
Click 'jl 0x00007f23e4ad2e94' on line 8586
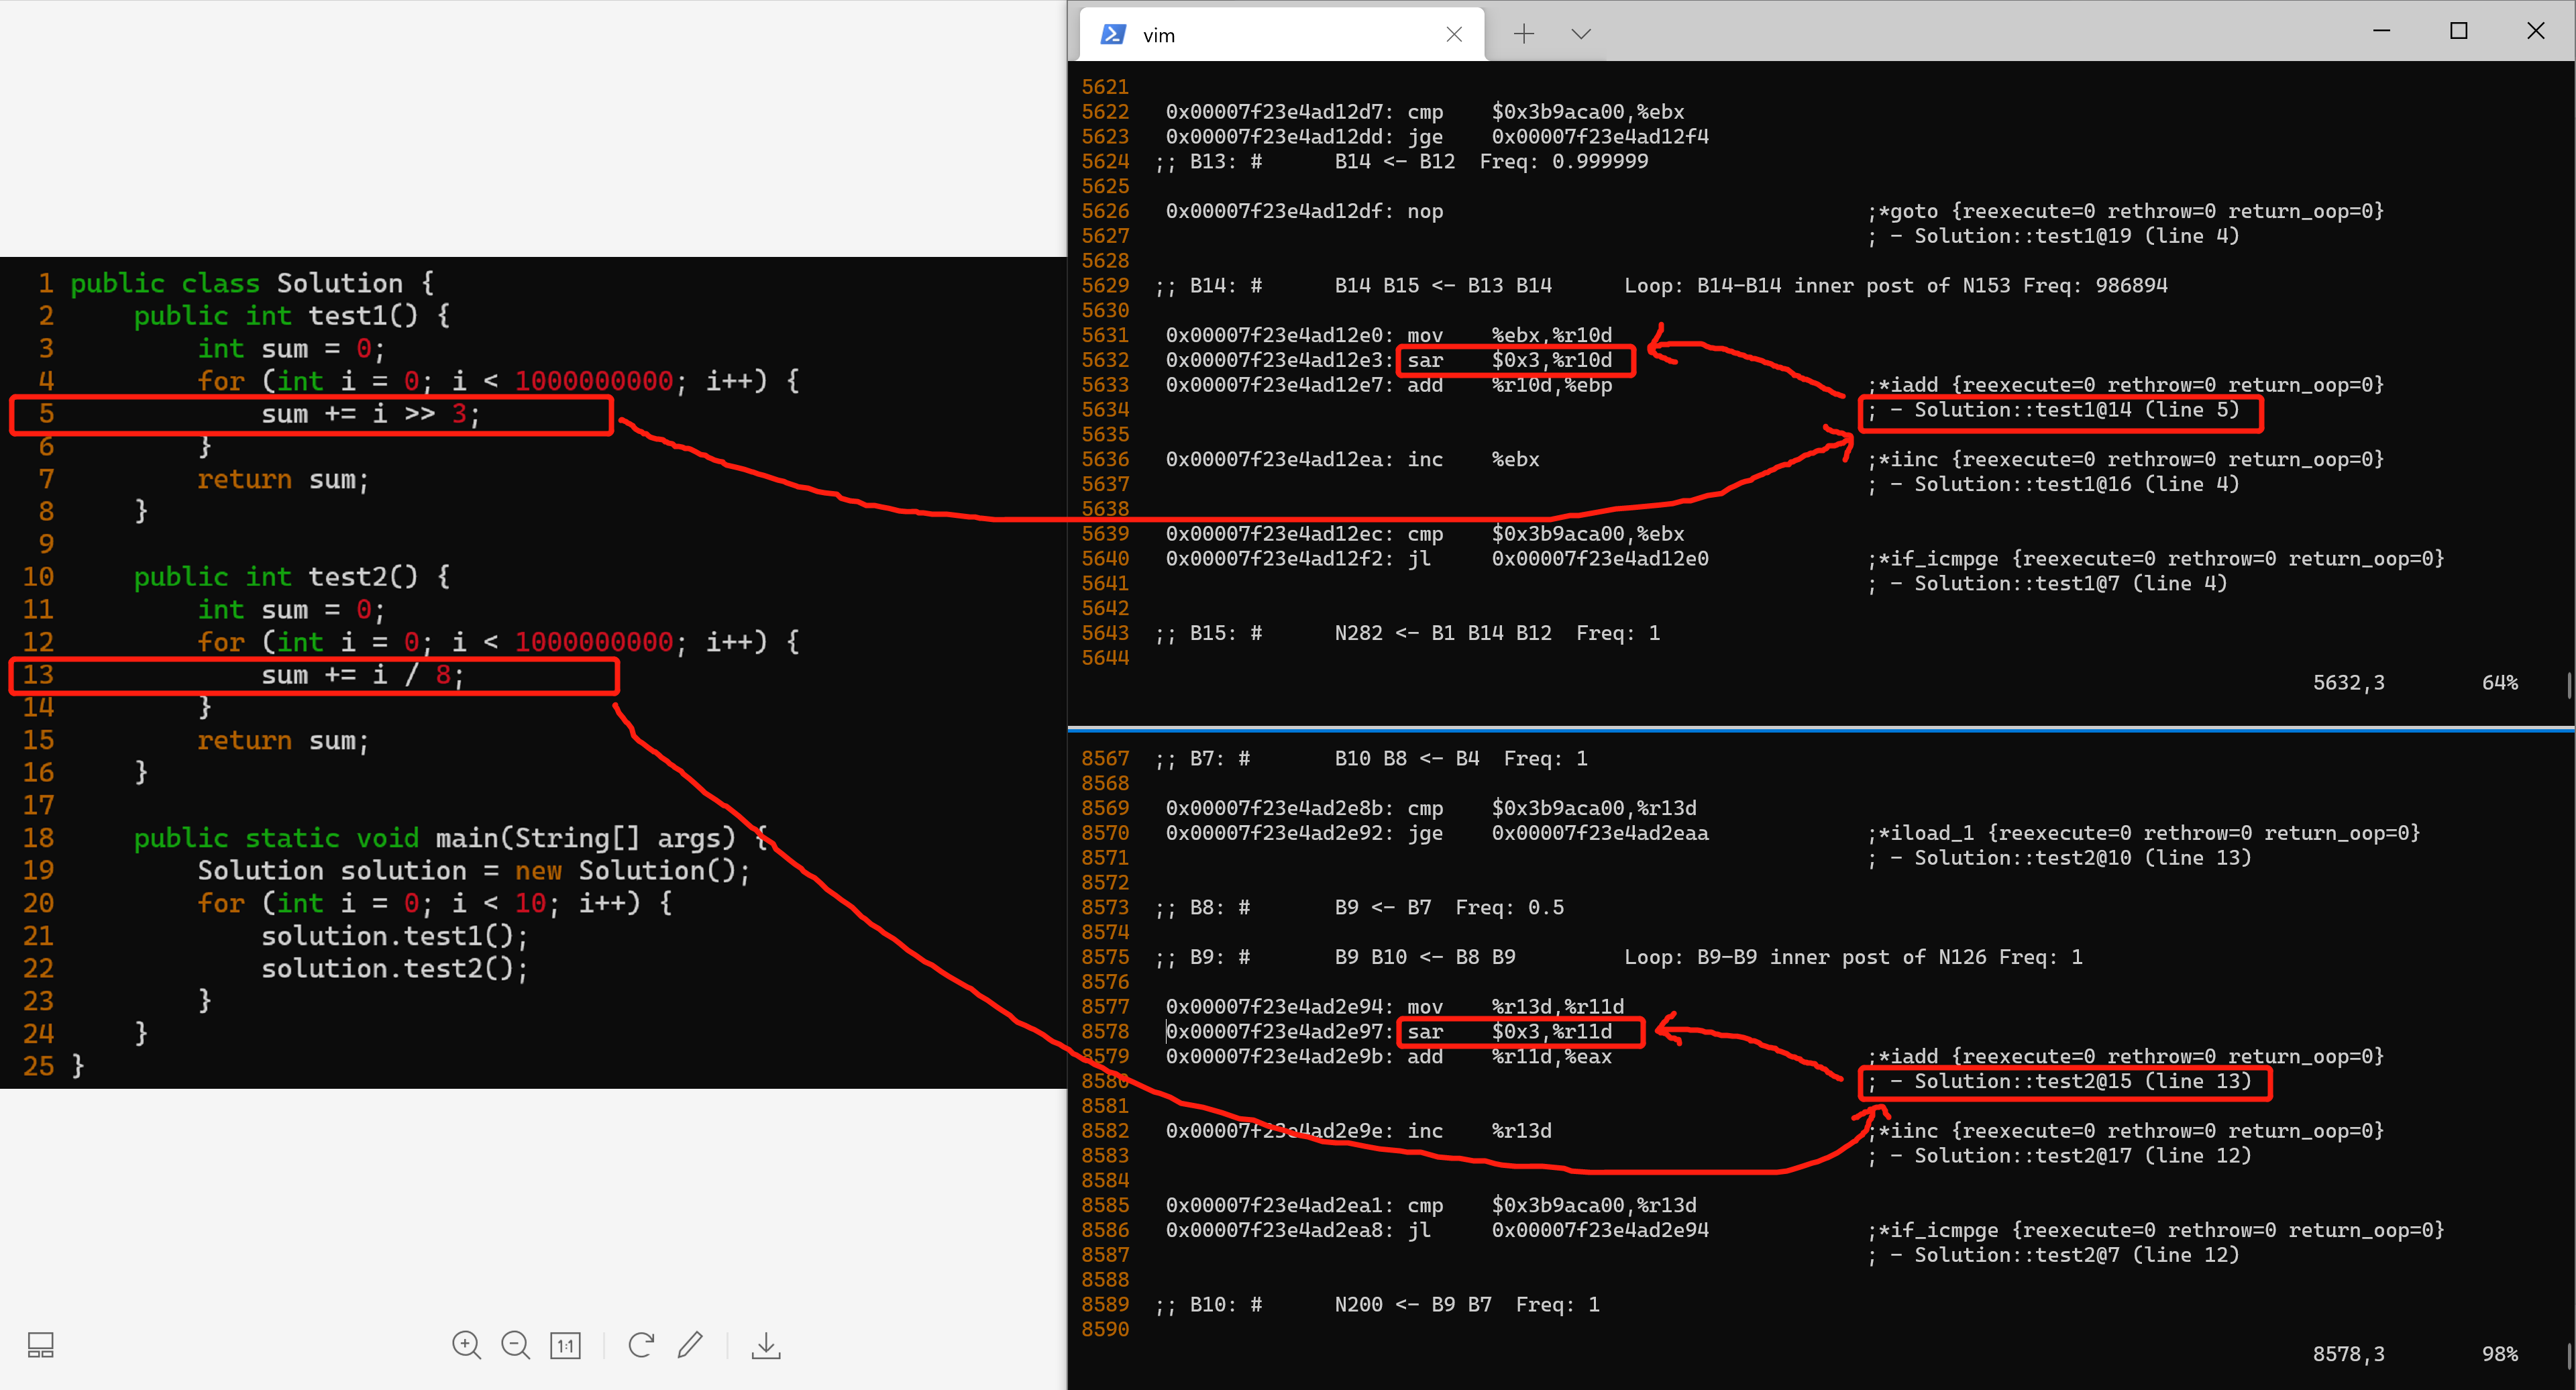tap(1557, 1230)
